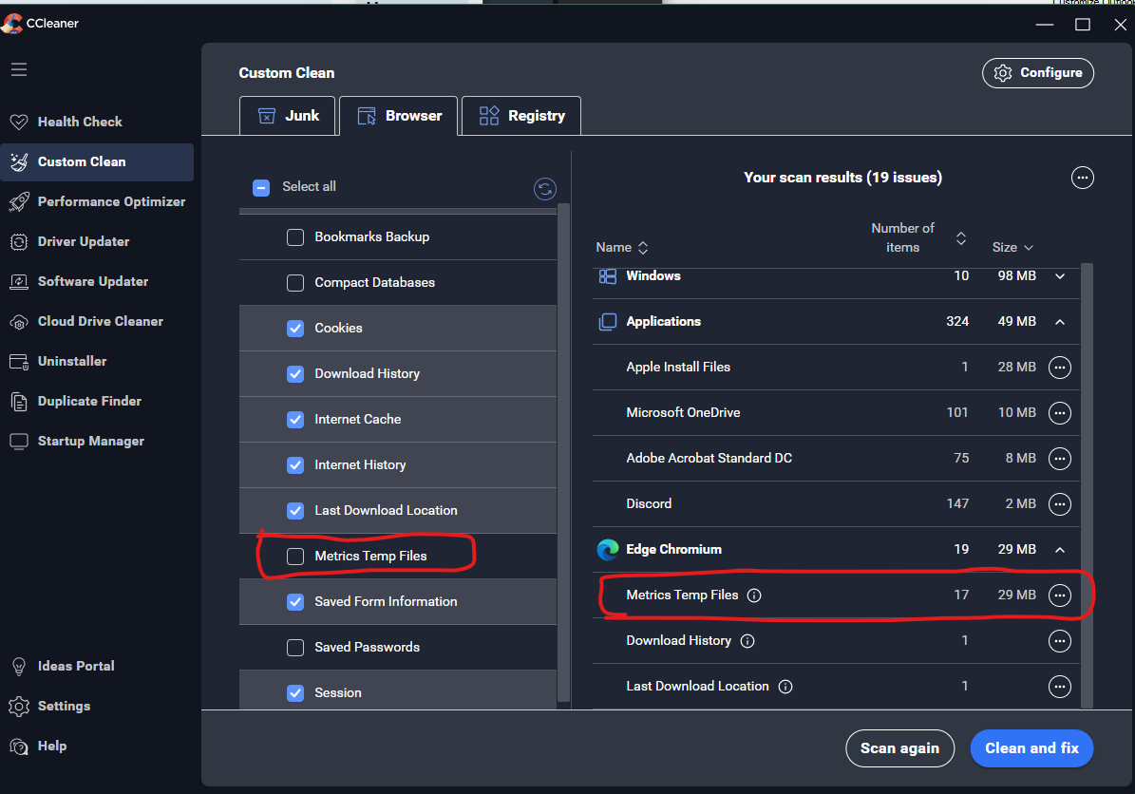Sort results by the Size column
The width and height of the screenshot is (1135, 794).
pyautogui.click(x=1012, y=247)
